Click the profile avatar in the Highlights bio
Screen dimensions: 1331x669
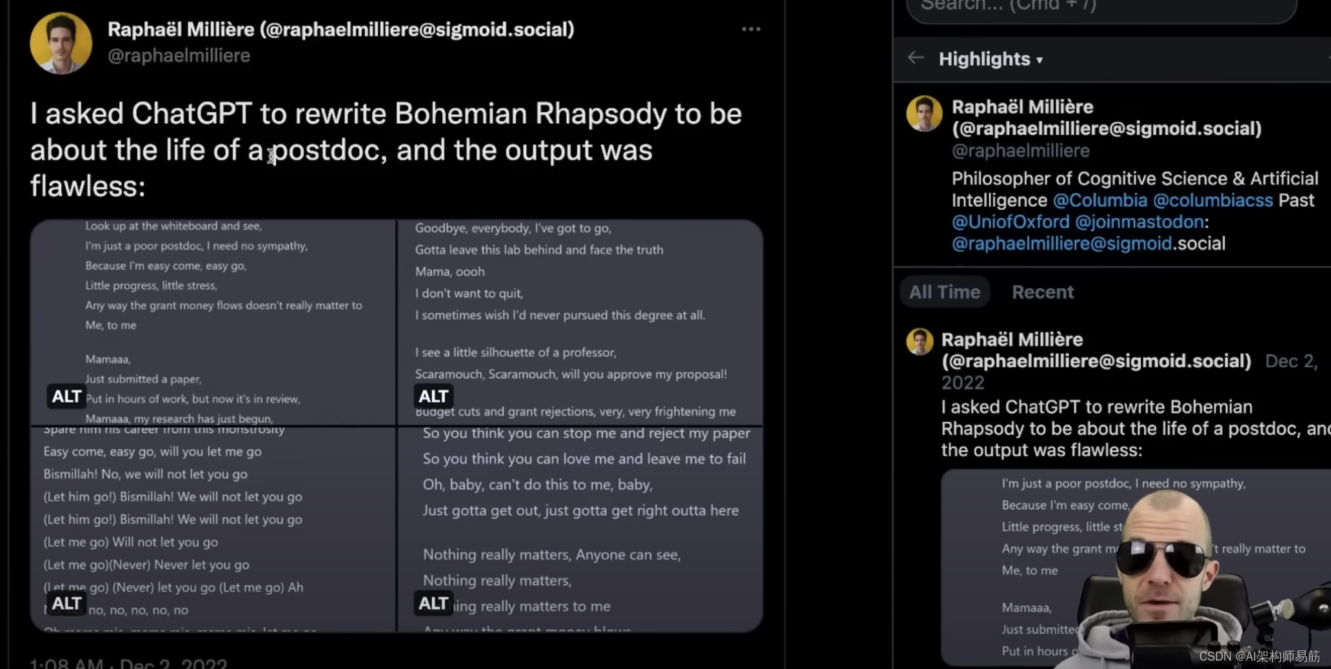tap(924, 113)
